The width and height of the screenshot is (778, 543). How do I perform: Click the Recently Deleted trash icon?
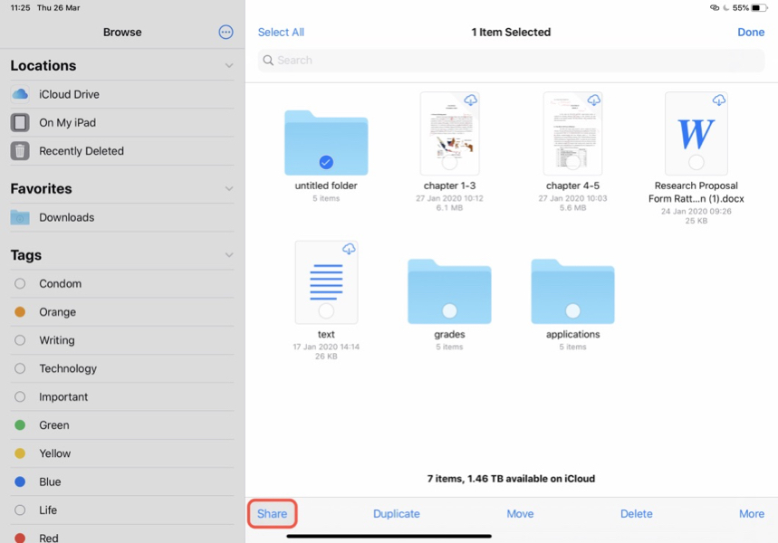click(x=20, y=151)
